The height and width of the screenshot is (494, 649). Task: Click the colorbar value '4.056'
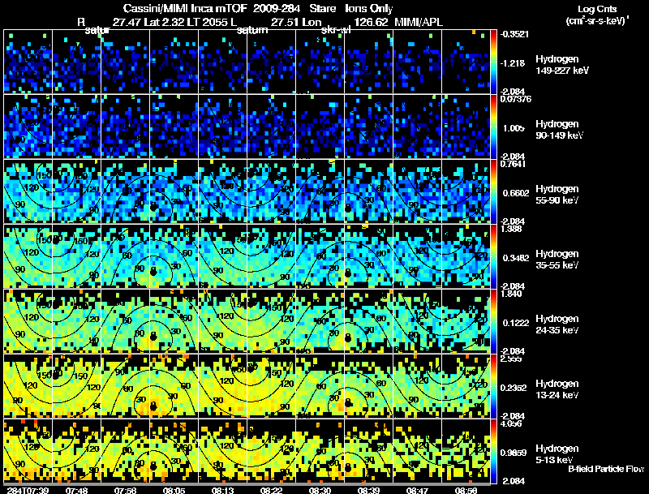511,424
